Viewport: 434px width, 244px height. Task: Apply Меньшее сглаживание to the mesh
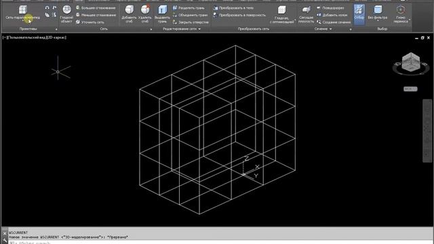[96, 15]
